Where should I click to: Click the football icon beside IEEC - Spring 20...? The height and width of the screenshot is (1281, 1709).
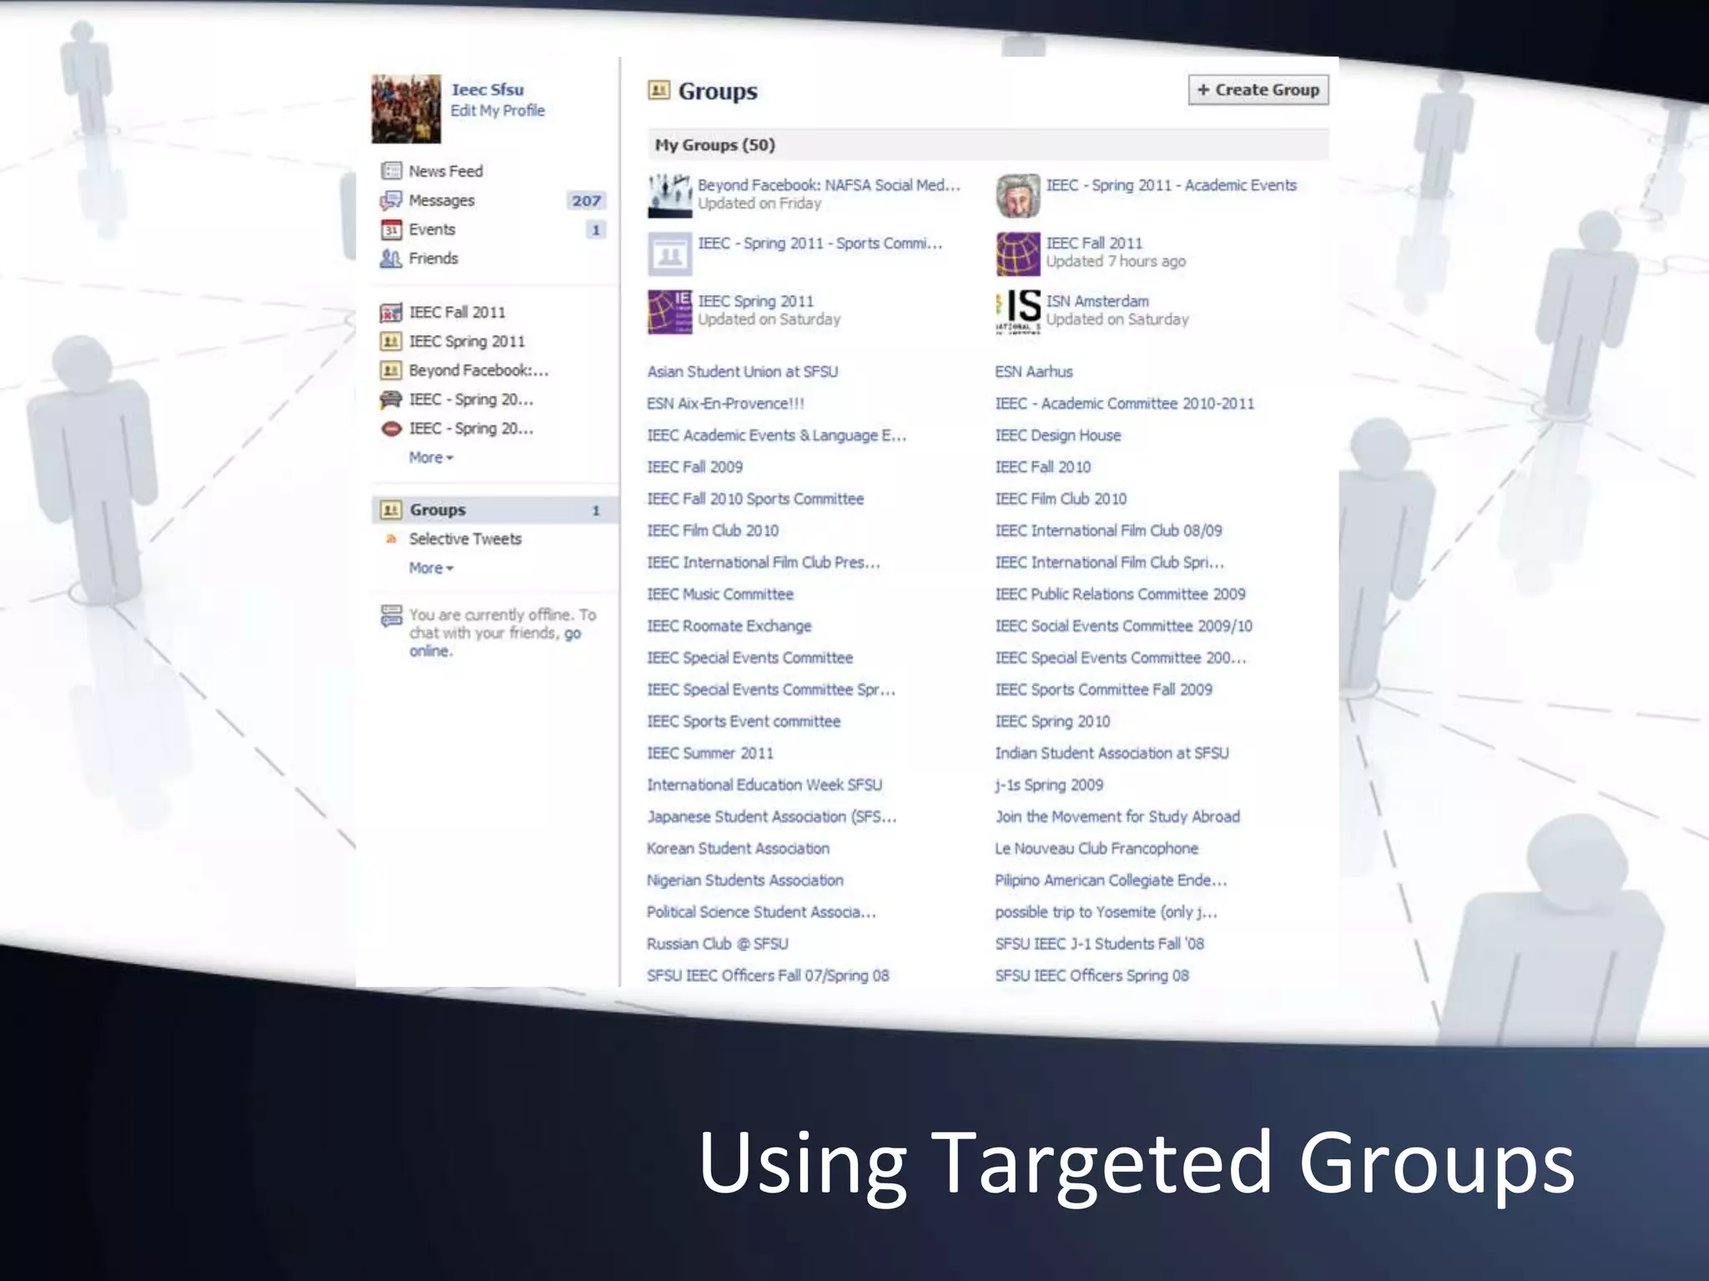pos(391,429)
